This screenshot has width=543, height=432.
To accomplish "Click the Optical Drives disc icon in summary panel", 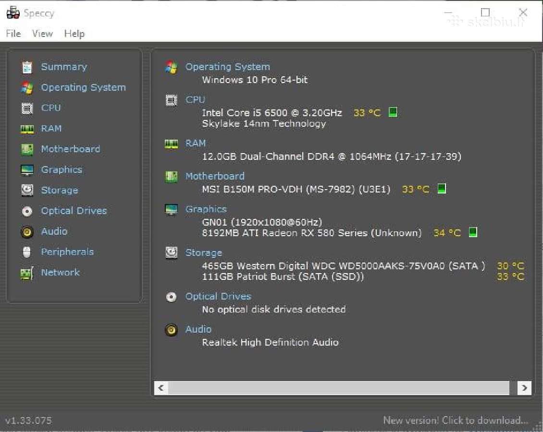I will tap(171, 297).
